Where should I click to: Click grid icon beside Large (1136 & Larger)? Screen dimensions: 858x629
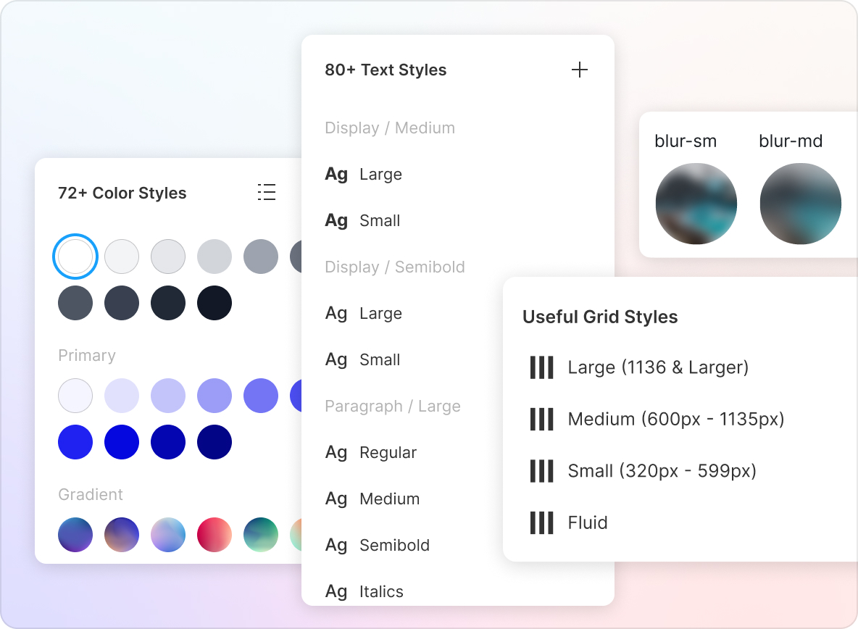coord(541,367)
